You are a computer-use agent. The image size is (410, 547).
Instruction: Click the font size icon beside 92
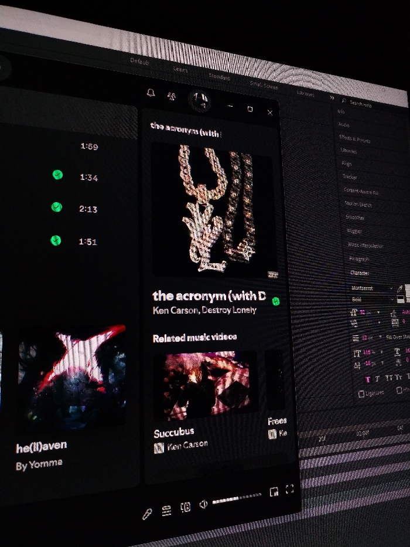coord(354,312)
